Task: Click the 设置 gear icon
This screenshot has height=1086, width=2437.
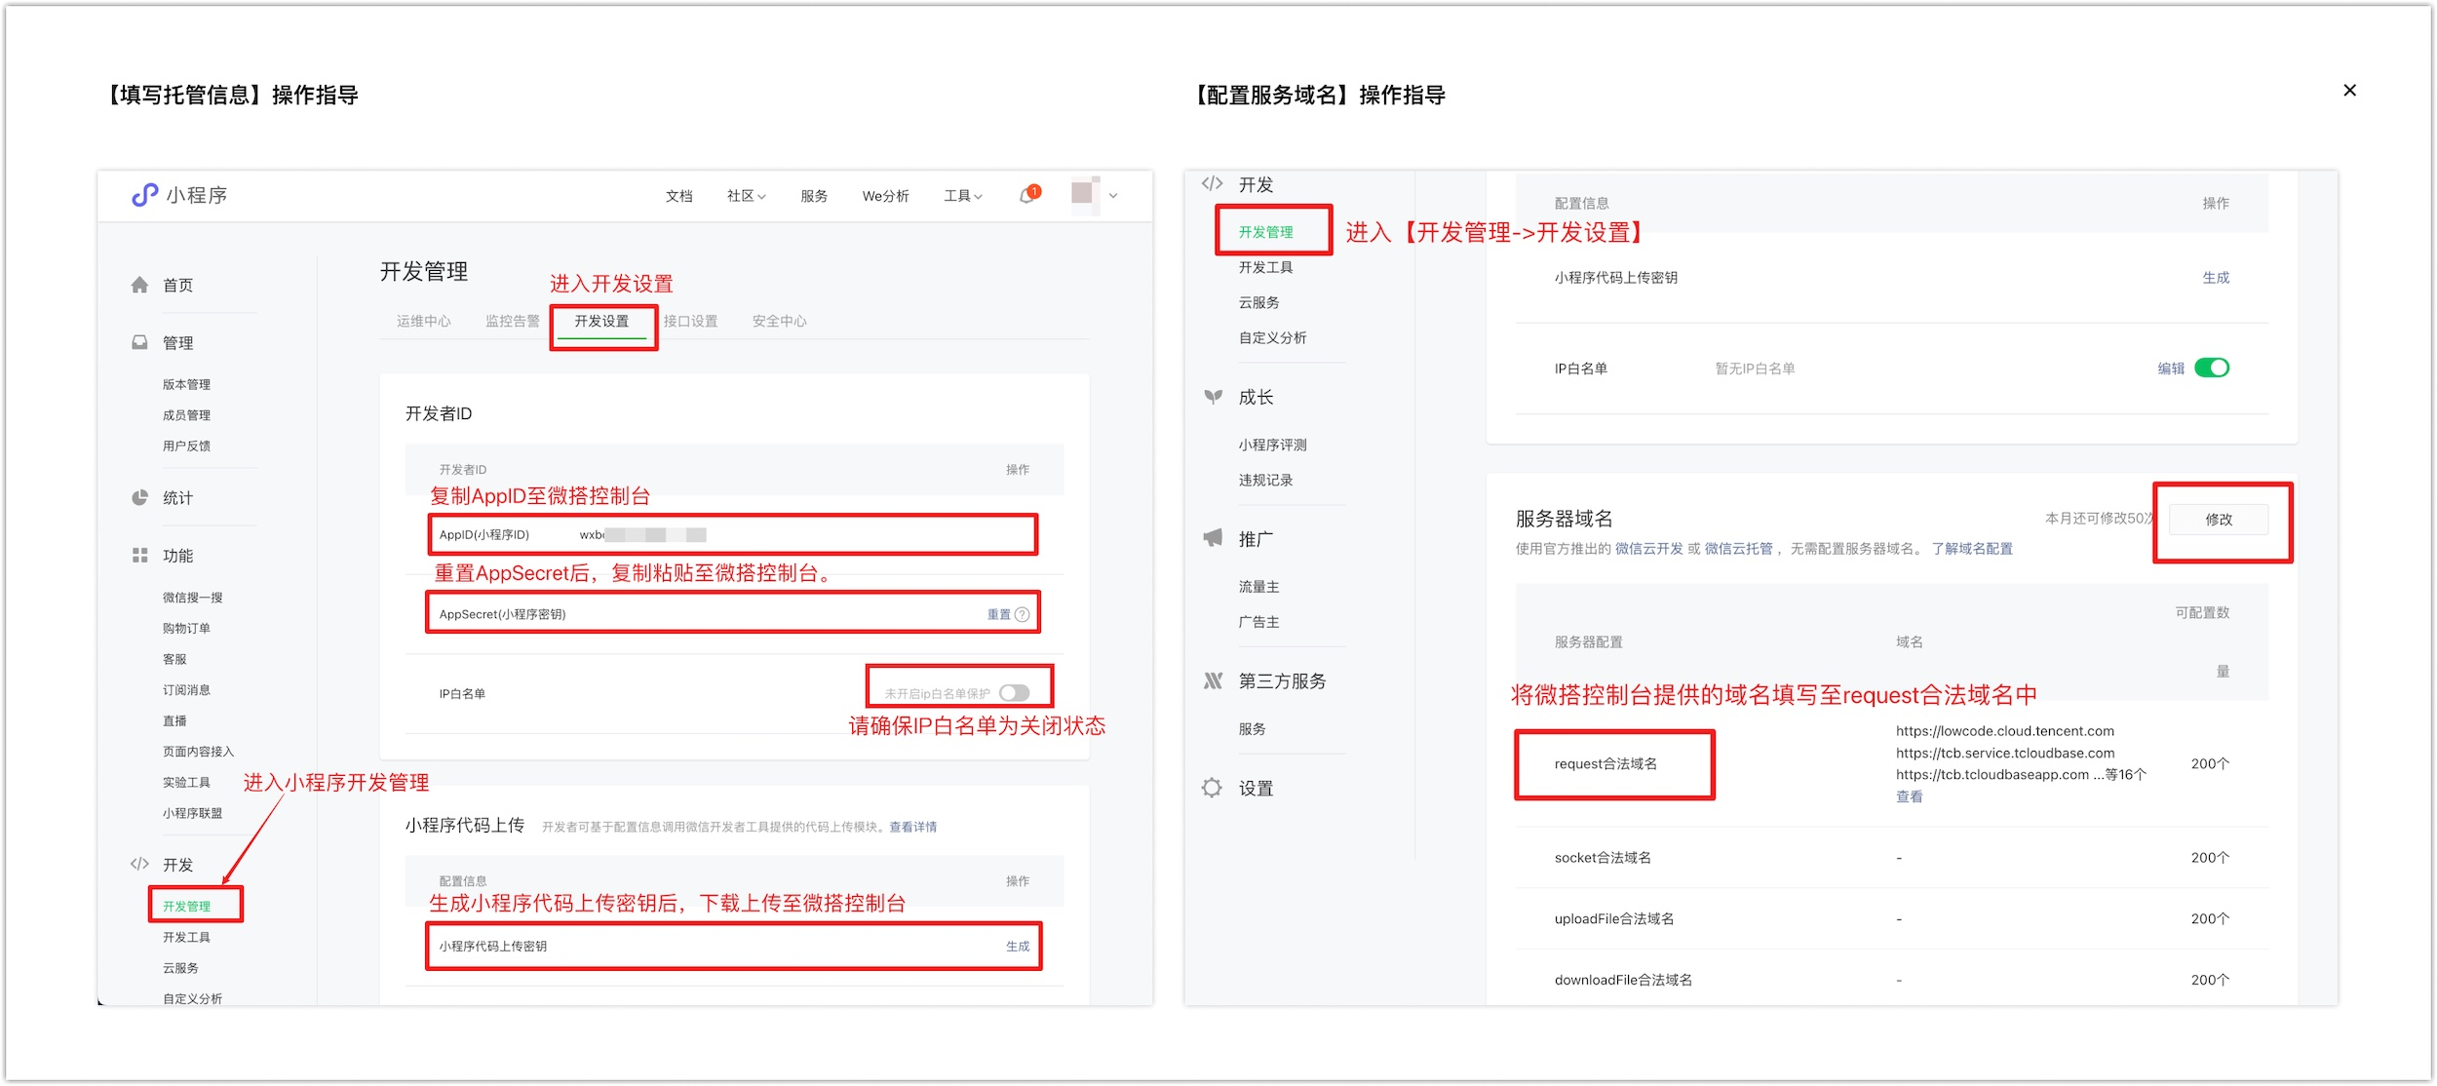Action: [1212, 788]
